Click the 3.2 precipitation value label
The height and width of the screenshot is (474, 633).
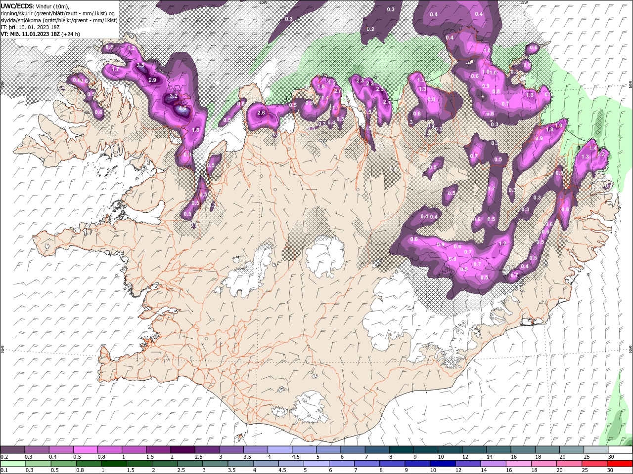[x=174, y=96]
